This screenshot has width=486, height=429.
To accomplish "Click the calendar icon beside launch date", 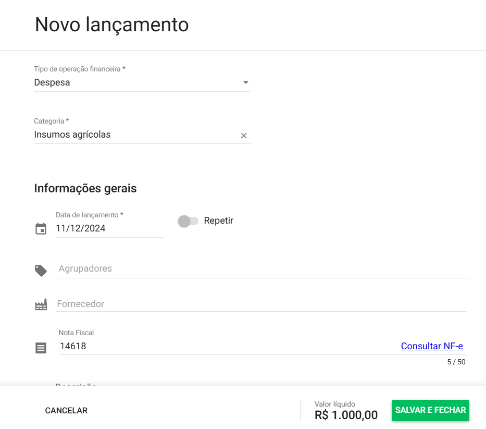I will point(41,229).
